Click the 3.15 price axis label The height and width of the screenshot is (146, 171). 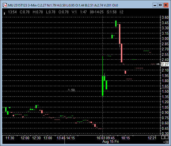(x=165, y=33)
